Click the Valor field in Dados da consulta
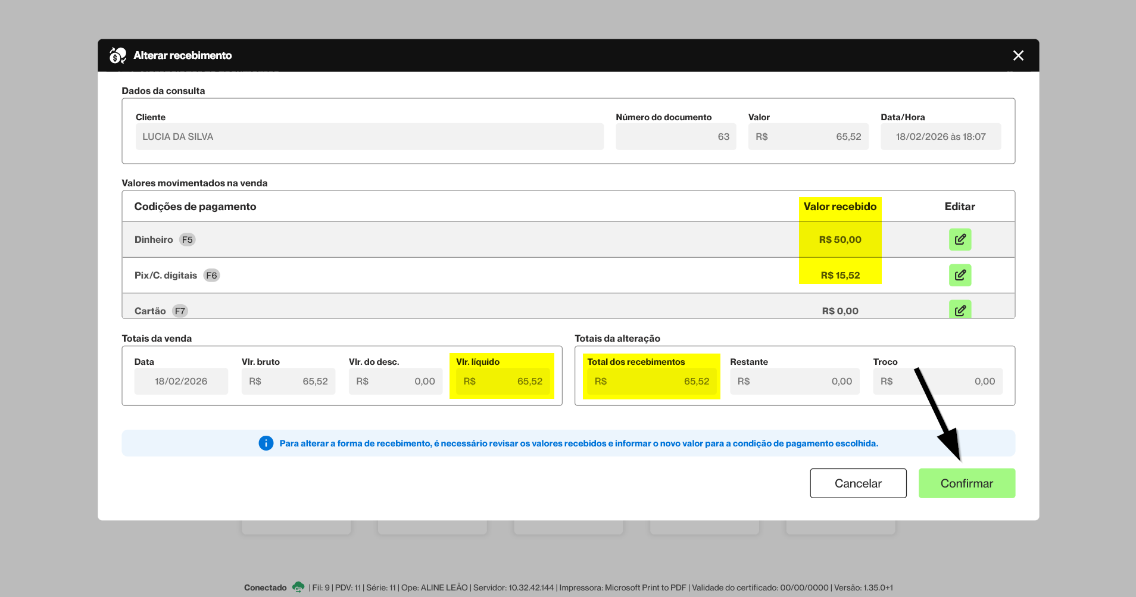The image size is (1136, 597). [x=808, y=136]
